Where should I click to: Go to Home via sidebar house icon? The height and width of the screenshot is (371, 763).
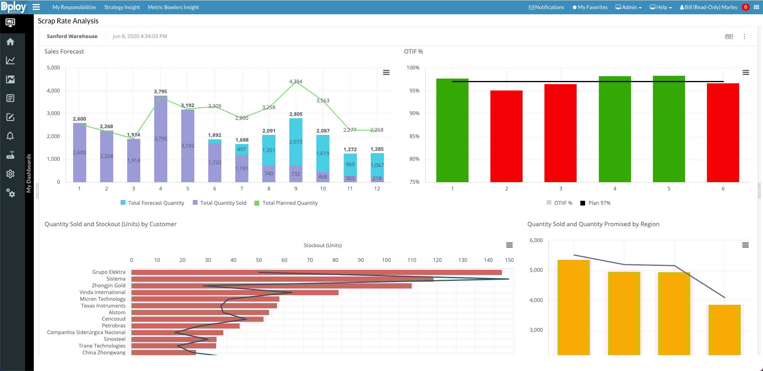pos(10,42)
